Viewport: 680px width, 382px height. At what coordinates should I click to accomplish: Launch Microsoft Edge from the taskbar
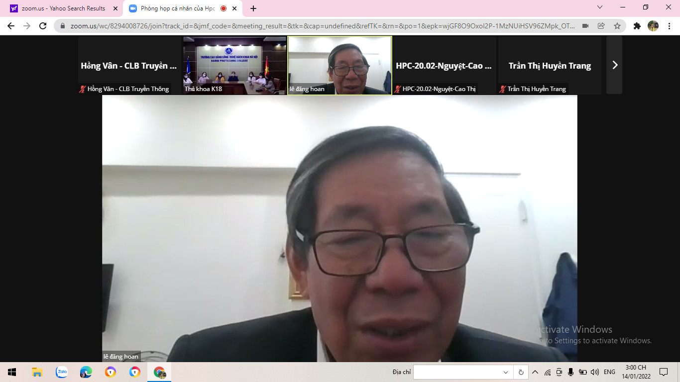[x=86, y=372]
